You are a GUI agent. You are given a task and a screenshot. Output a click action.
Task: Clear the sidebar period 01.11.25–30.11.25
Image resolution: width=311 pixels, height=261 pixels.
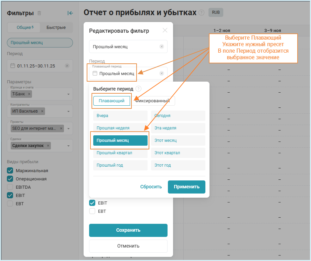67,66
